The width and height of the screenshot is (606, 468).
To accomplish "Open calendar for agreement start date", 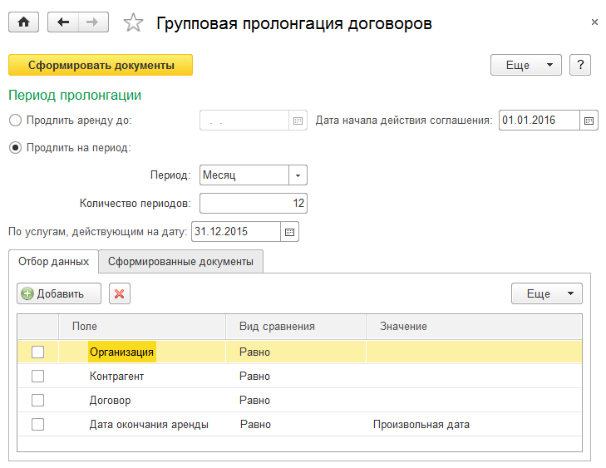I will point(589,121).
